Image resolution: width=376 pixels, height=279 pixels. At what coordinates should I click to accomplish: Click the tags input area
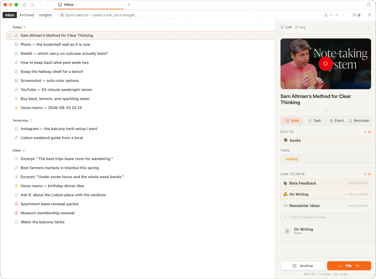pyautogui.click(x=326, y=159)
